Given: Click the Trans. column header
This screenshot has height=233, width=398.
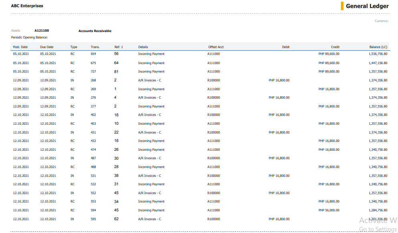Looking at the screenshot, I should pyautogui.click(x=95, y=47).
